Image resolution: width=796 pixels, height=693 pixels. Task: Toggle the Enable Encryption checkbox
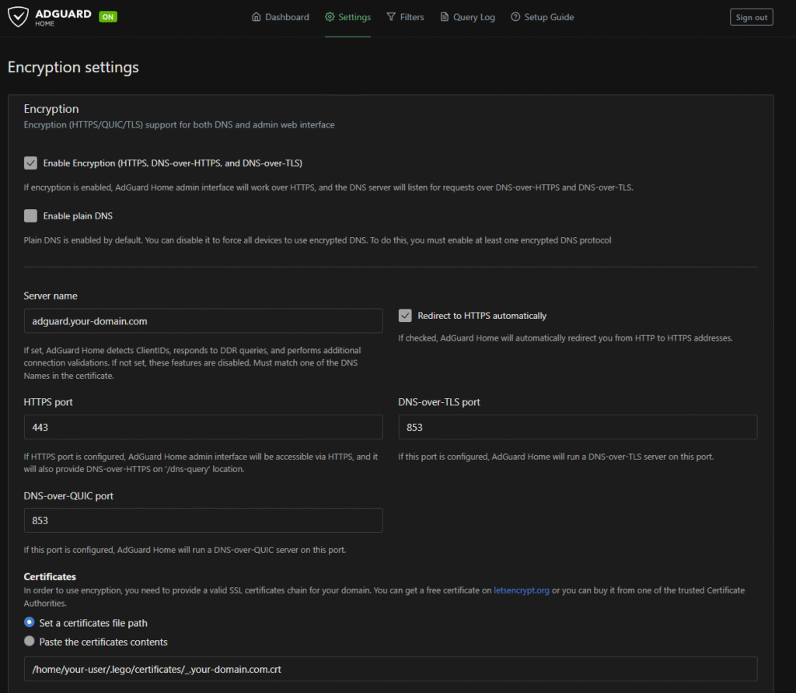tap(30, 163)
